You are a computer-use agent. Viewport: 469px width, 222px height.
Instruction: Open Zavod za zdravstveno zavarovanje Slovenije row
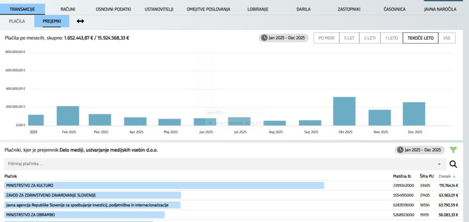pyautogui.click(x=93, y=195)
